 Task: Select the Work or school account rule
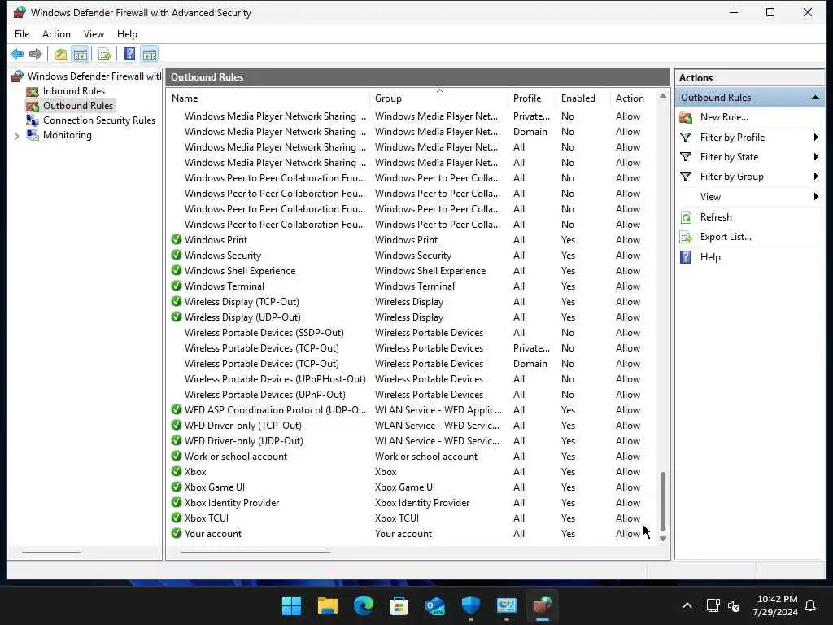coord(412,457)
